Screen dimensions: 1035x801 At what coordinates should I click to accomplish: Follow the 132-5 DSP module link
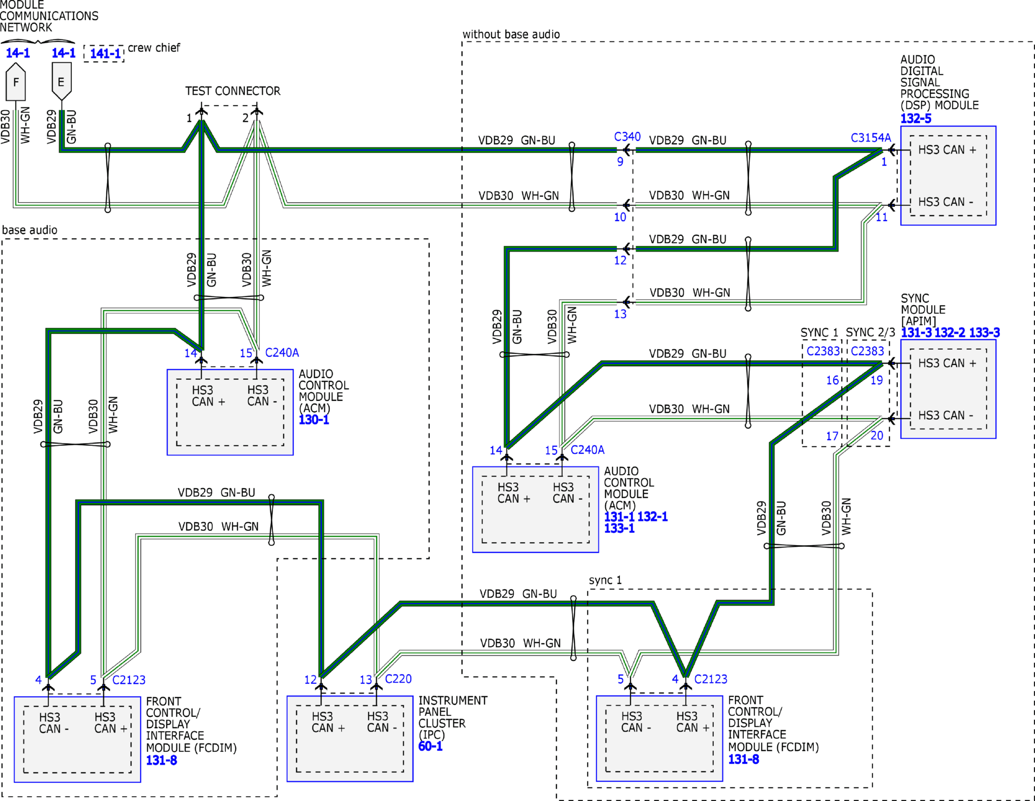point(915,119)
